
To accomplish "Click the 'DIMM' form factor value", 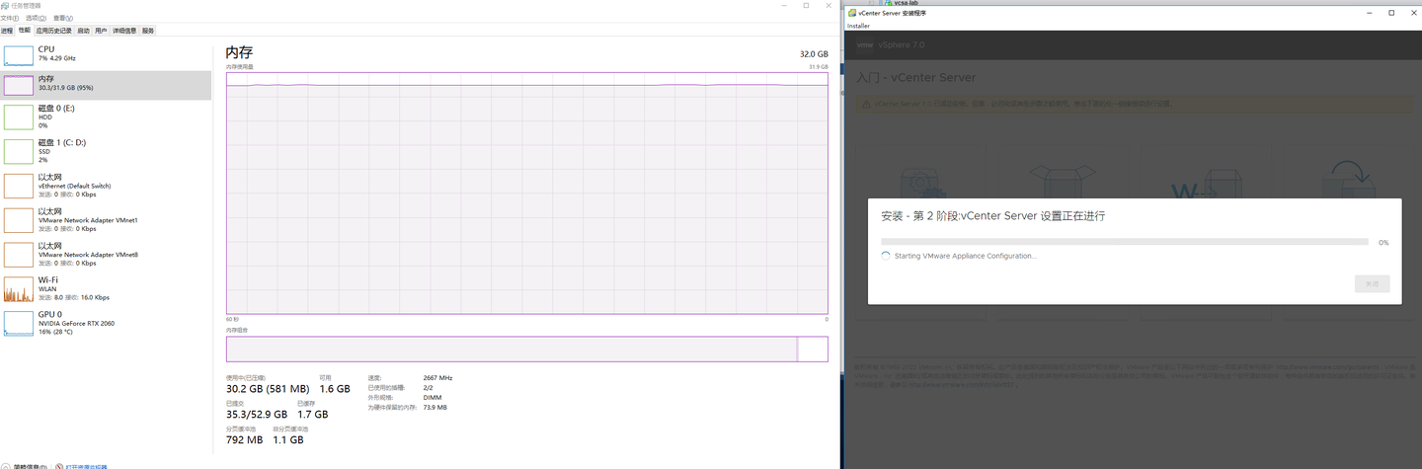I will pyautogui.click(x=432, y=397).
